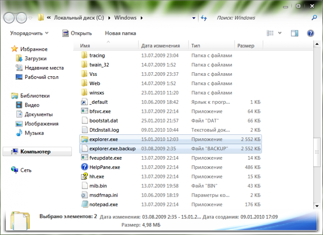
Task: Click the HelpPane.exe icon
Action: point(85,167)
